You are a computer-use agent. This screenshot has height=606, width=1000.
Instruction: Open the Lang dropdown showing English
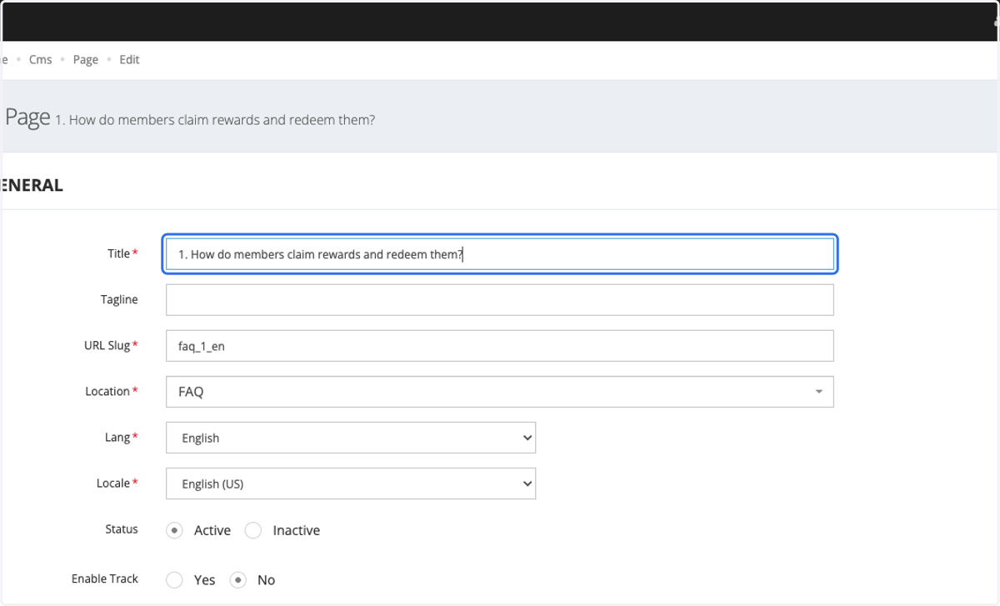click(x=351, y=438)
